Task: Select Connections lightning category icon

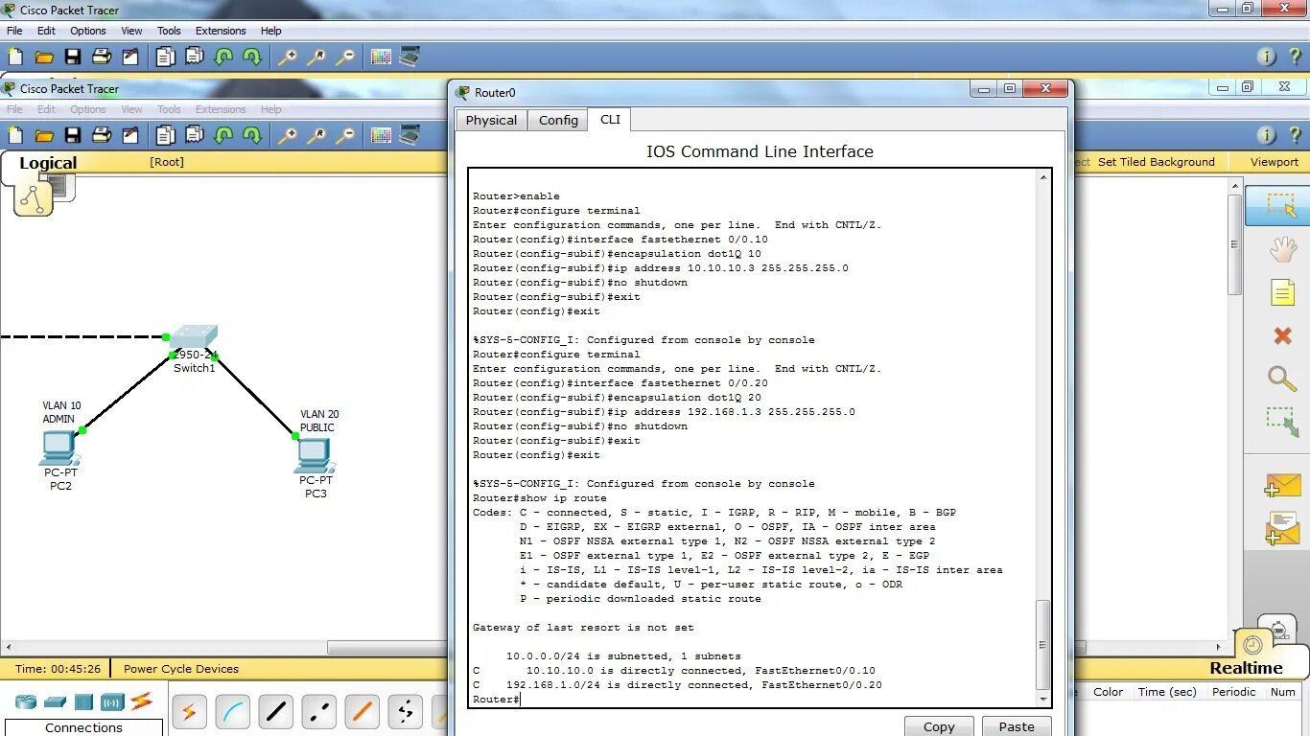Action: pos(142,701)
